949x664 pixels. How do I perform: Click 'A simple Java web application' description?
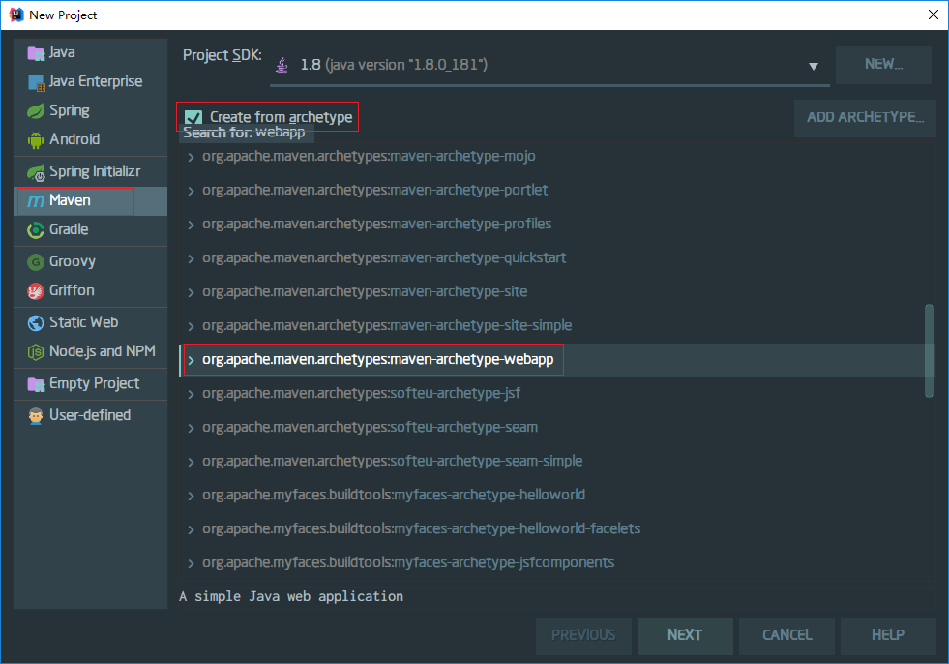point(291,597)
